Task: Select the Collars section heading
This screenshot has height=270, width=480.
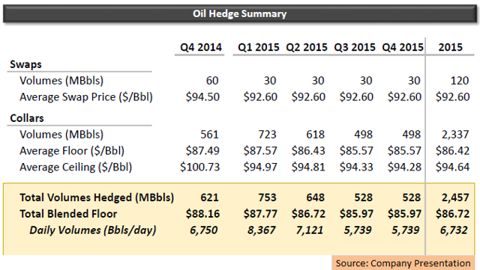Action: pos(27,118)
